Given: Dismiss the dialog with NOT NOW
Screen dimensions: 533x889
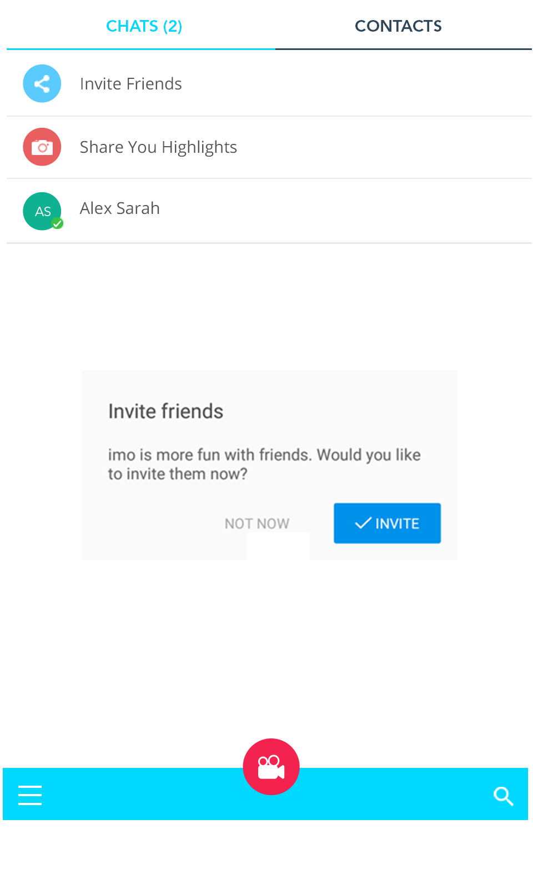Looking at the screenshot, I should (x=257, y=523).
